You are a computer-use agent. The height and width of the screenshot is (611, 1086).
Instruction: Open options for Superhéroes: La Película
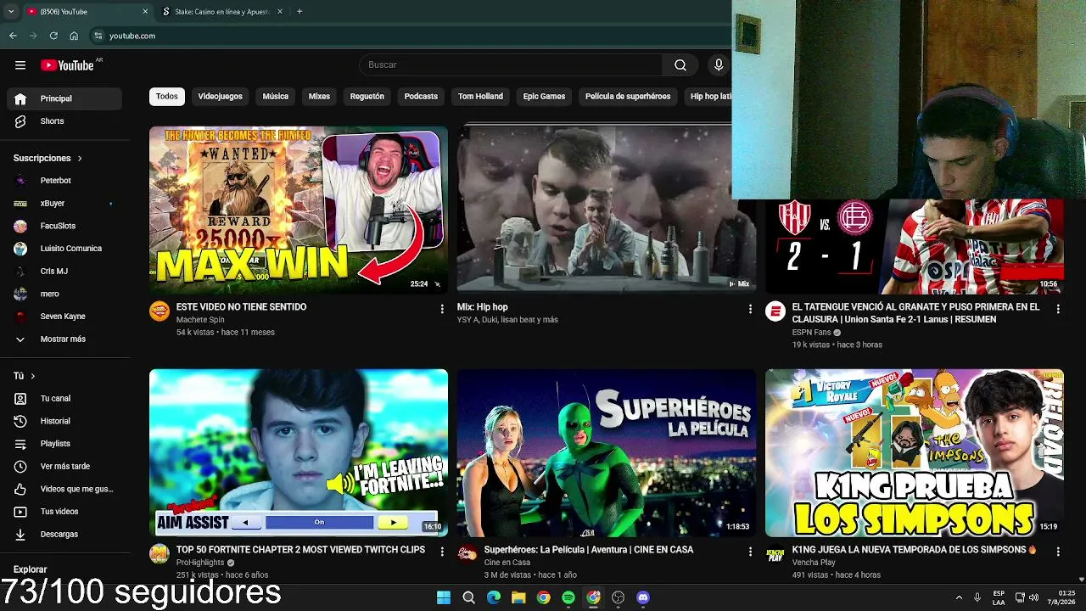(750, 552)
